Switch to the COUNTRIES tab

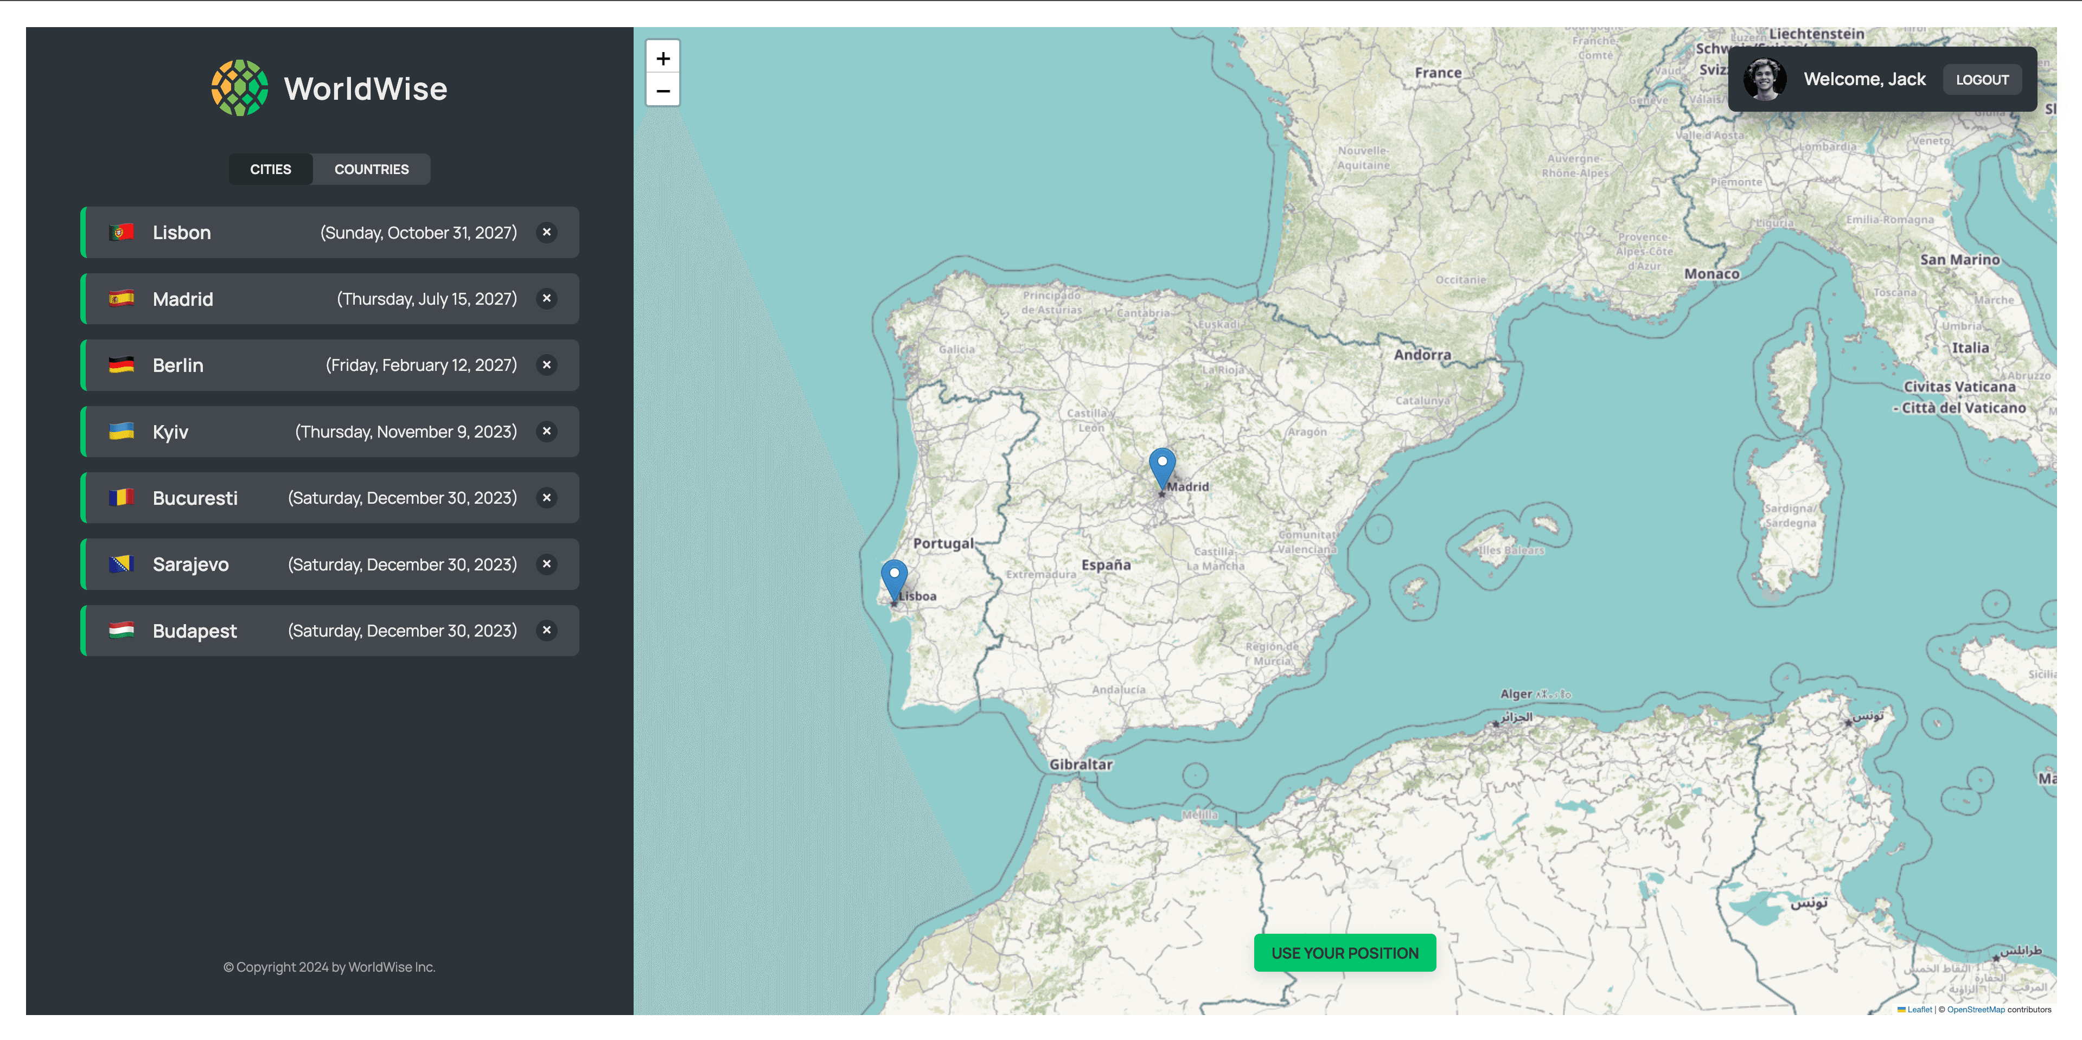click(x=372, y=169)
